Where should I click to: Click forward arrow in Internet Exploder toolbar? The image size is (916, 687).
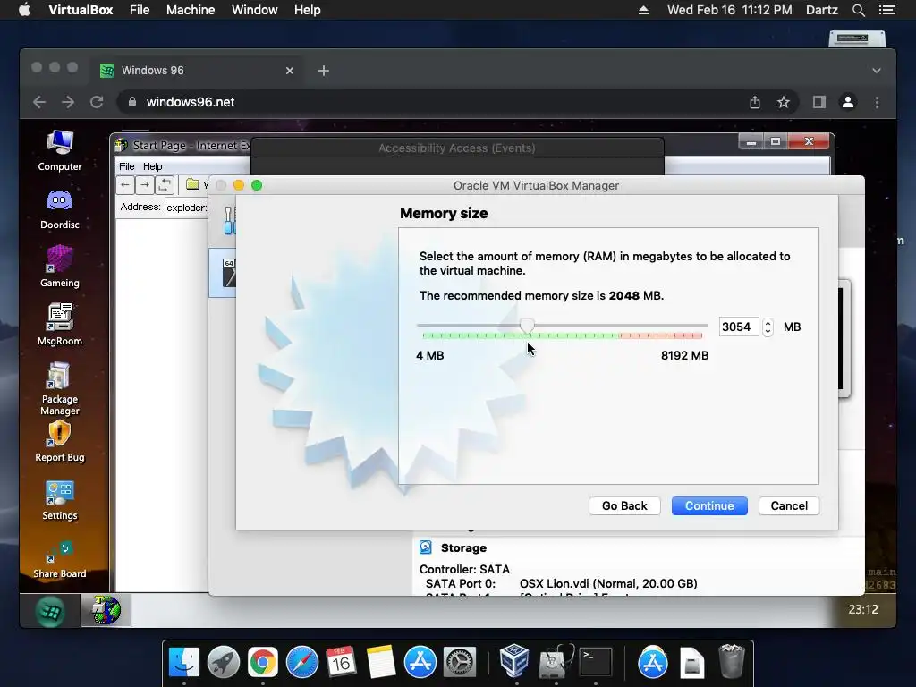144,185
